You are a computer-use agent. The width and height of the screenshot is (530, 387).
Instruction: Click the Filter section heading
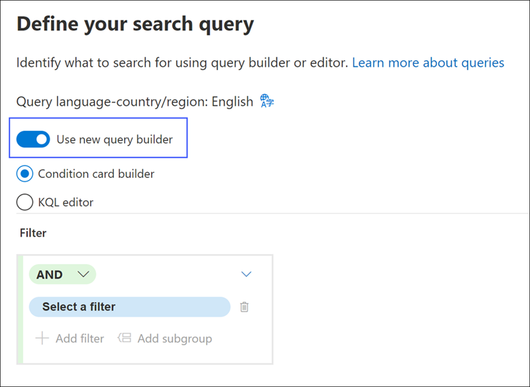[33, 233]
